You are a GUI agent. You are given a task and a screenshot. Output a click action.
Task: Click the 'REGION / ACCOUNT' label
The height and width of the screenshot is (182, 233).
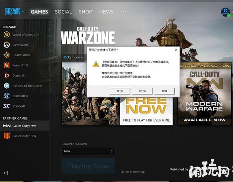(x=75, y=144)
